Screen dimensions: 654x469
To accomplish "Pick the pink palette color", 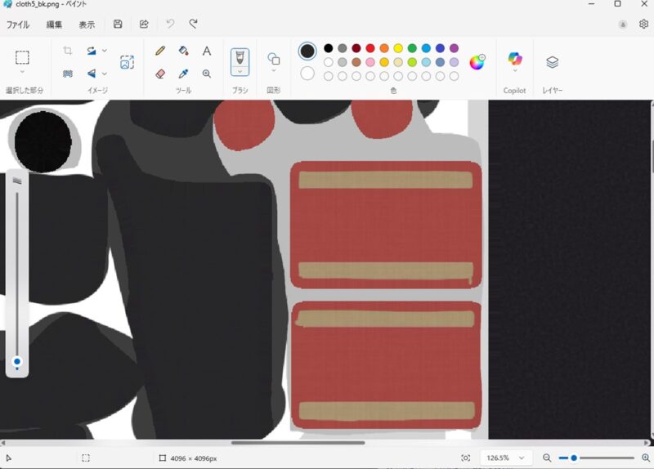I will click(x=370, y=62).
